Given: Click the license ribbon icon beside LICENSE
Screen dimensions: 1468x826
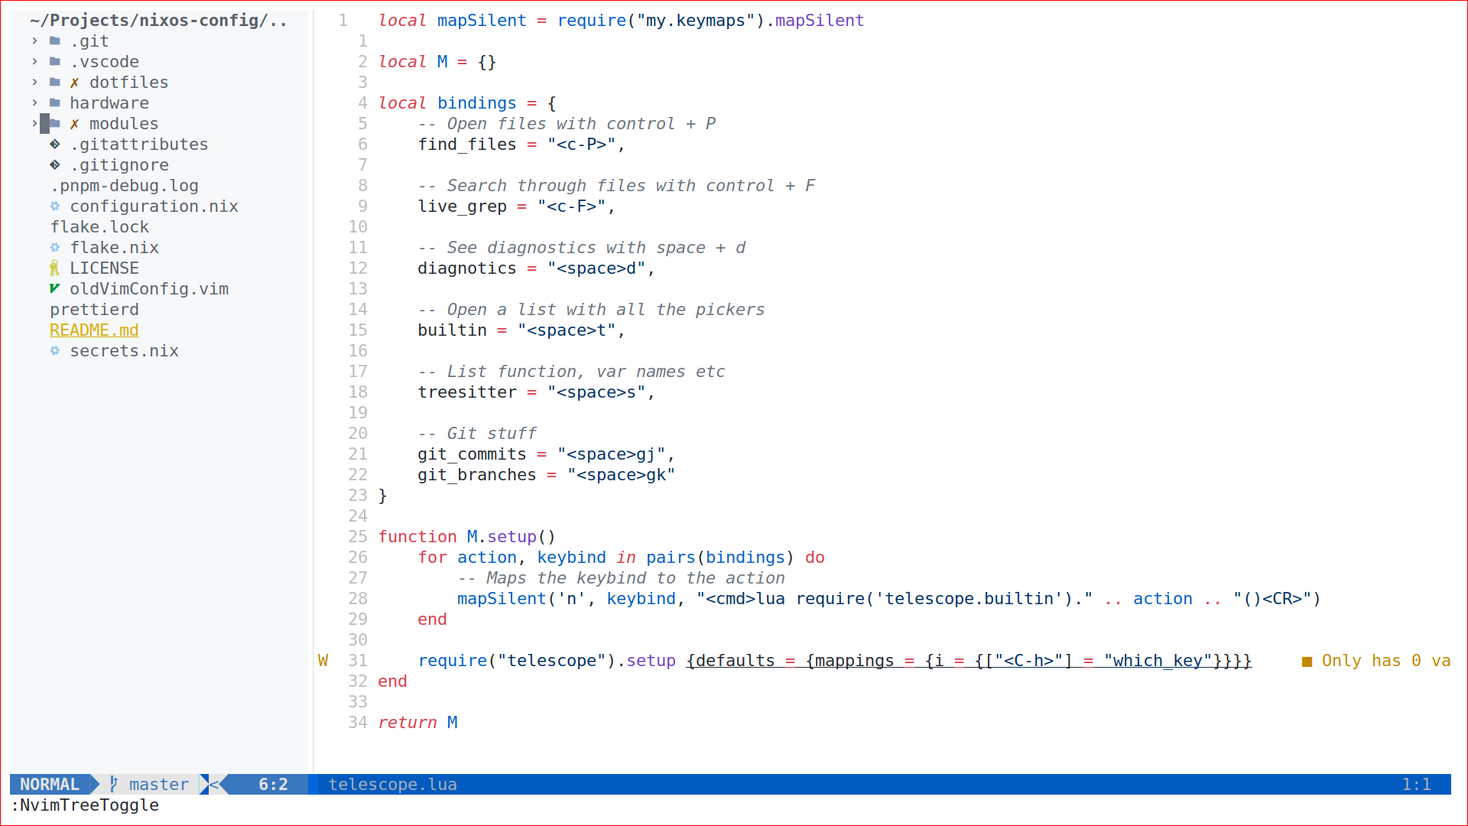Looking at the screenshot, I should [x=54, y=268].
